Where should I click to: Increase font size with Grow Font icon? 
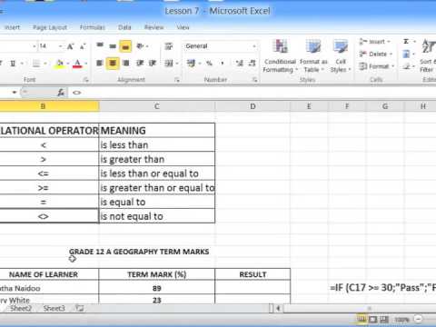tap(70, 46)
